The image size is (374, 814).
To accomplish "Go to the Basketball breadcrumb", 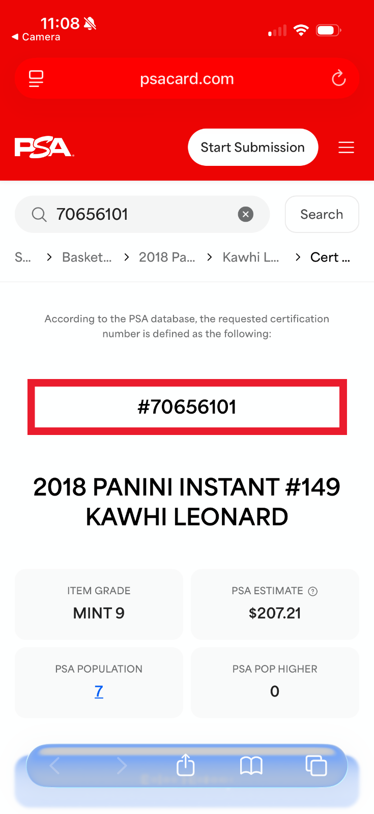I will (87, 257).
